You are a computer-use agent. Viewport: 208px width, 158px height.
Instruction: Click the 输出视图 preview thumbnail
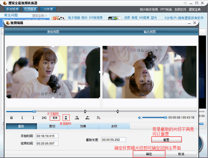tap(149, 72)
